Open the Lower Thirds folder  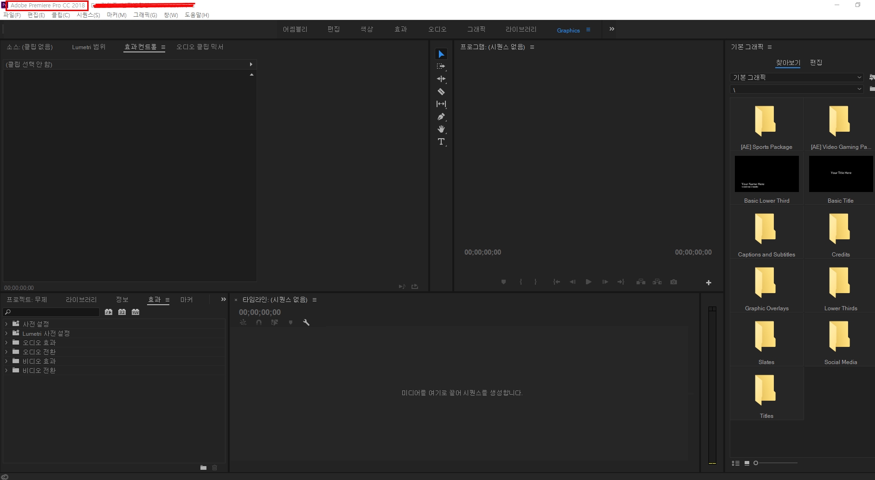(x=840, y=286)
